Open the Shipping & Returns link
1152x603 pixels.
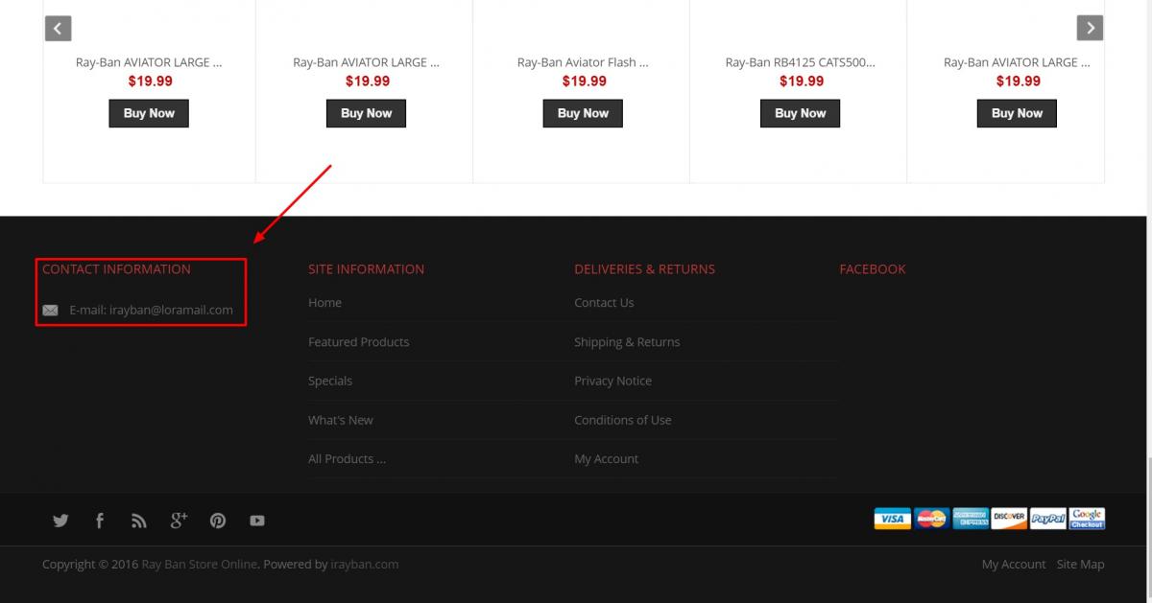tap(627, 342)
